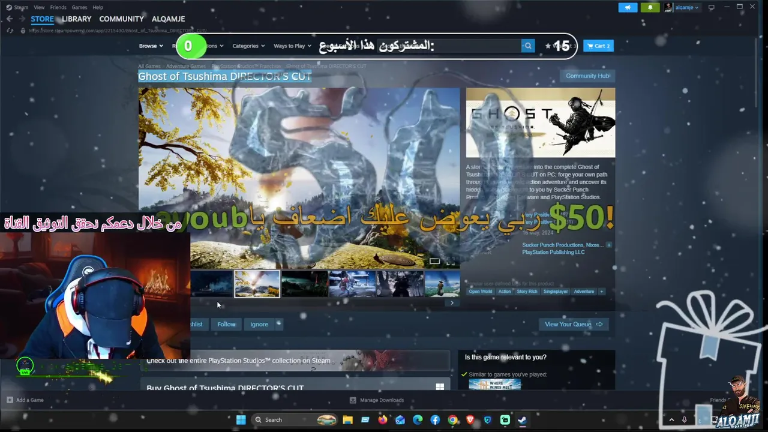Open the PlayStation Studios collection banner
Image resolution: width=768 pixels, height=432 pixels.
point(295,361)
